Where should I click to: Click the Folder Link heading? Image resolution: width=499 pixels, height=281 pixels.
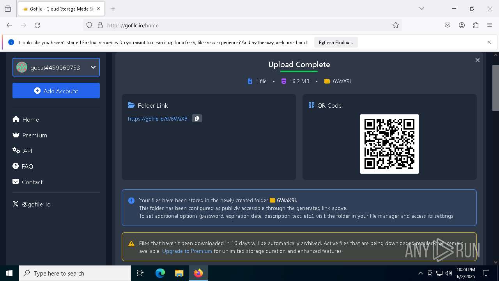point(153,105)
